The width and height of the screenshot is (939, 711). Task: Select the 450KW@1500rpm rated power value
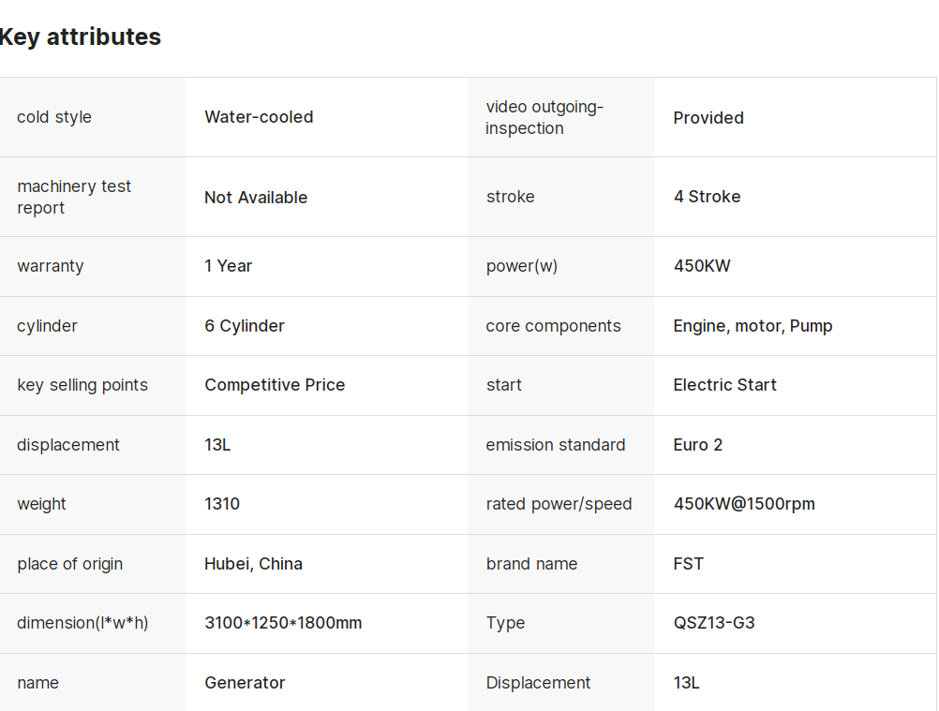[x=744, y=504]
